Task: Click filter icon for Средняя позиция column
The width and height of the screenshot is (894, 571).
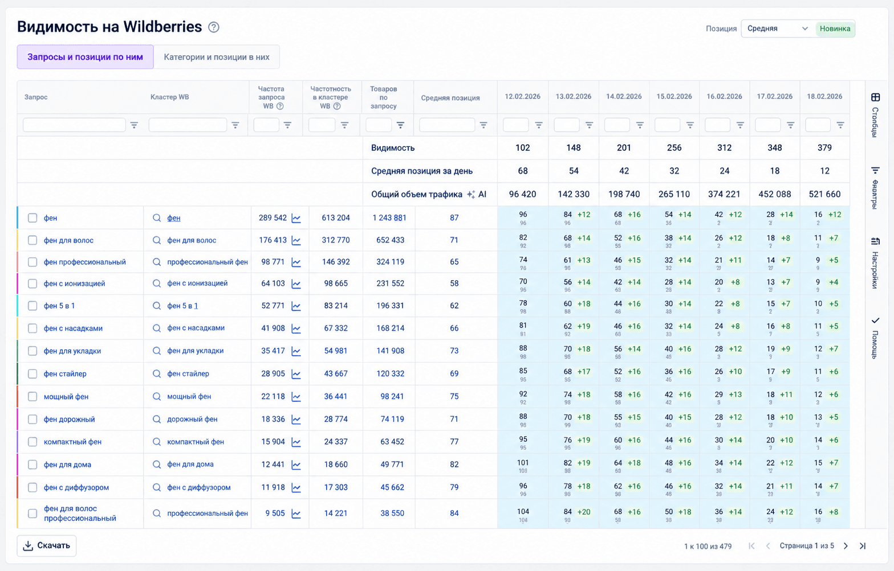Action: (483, 125)
